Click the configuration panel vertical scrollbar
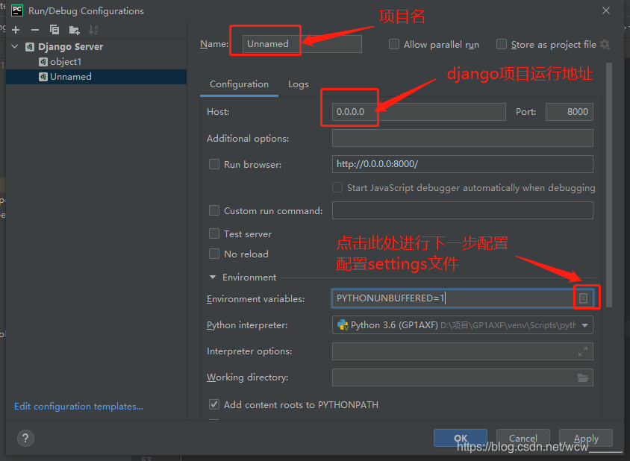This screenshot has height=461, width=630. (609, 185)
